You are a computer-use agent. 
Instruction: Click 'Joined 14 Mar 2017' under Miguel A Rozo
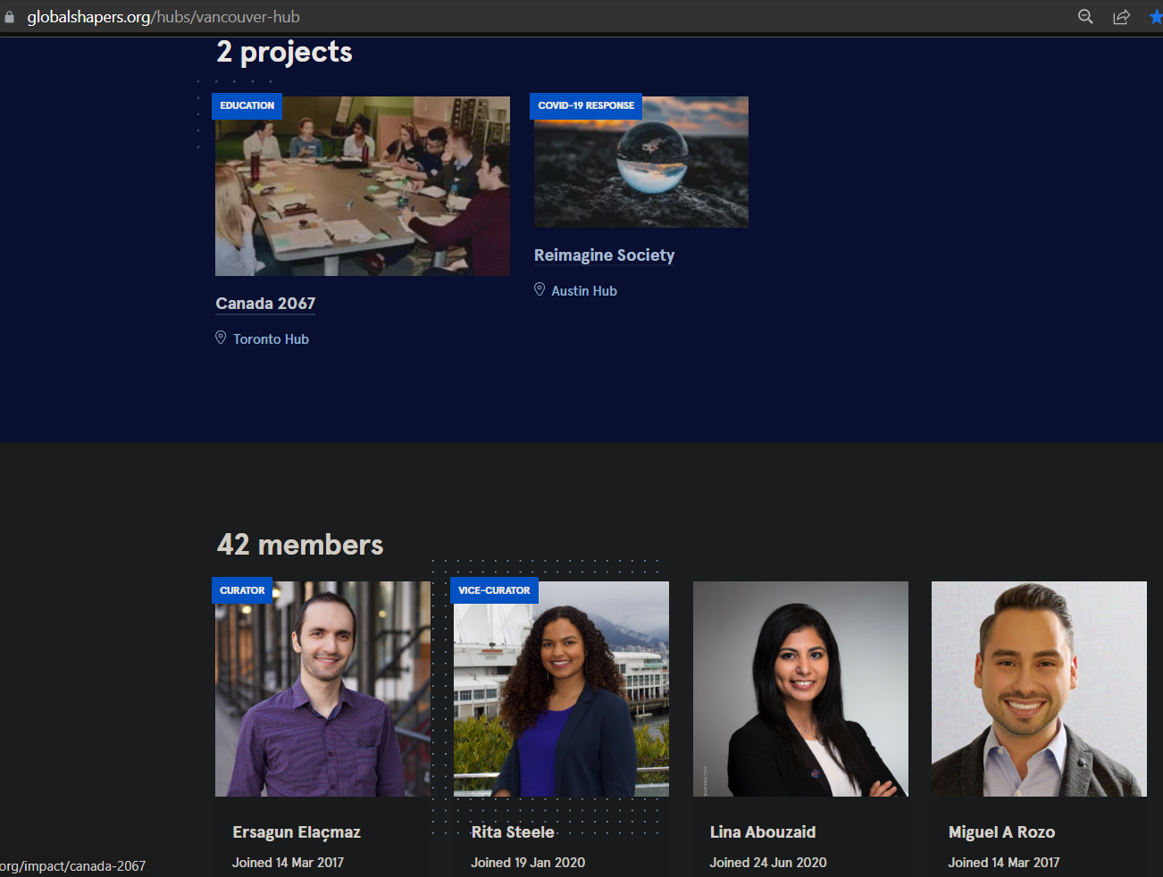[x=1004, y=863]
